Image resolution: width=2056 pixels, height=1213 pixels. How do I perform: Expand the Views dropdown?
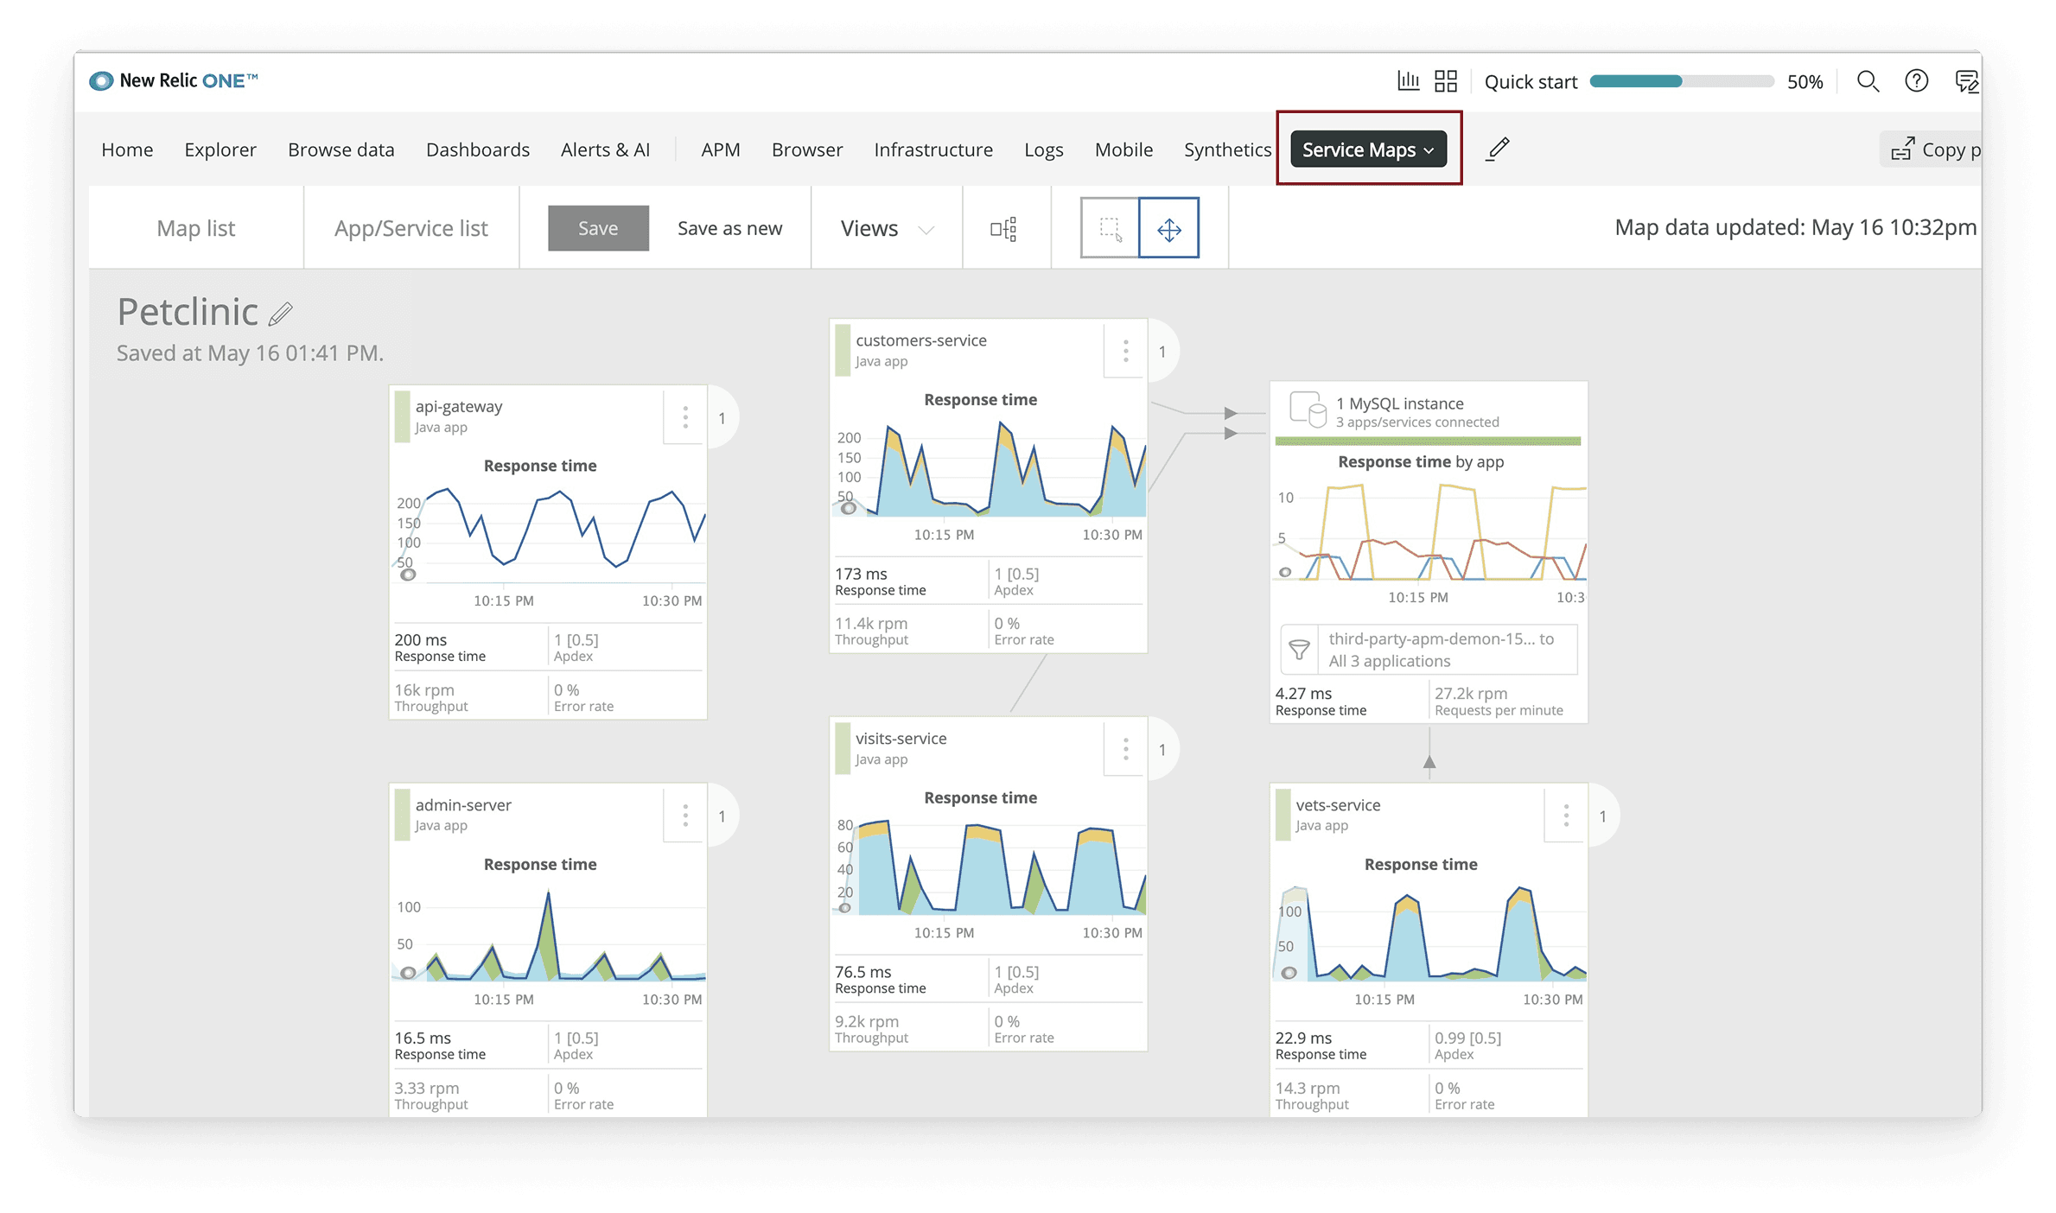[887, 229]
